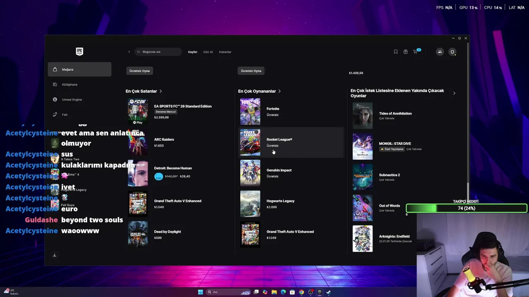Open Out of Words cover thumbnail
Screen dimensions: 529x297
point(362,208)
